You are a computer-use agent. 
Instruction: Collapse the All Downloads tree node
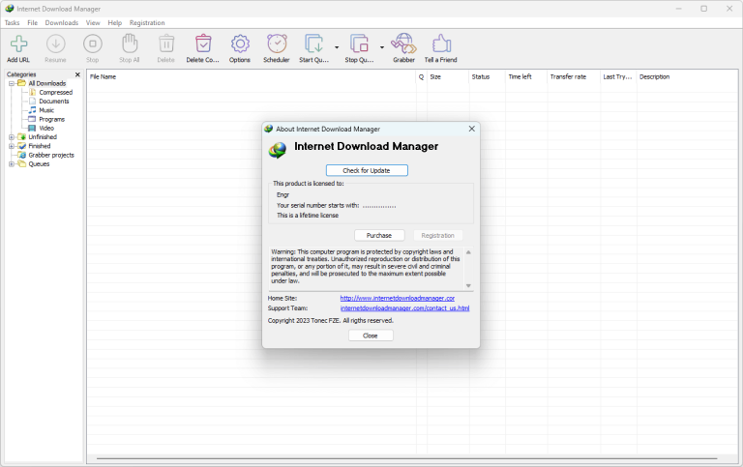tap(12, 83)
